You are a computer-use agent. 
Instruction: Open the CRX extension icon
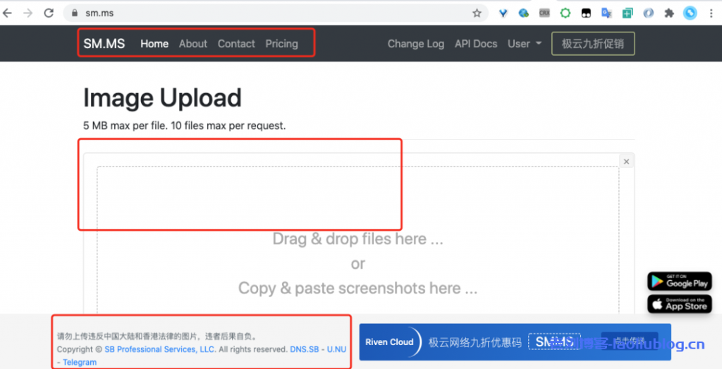(544, 13)
